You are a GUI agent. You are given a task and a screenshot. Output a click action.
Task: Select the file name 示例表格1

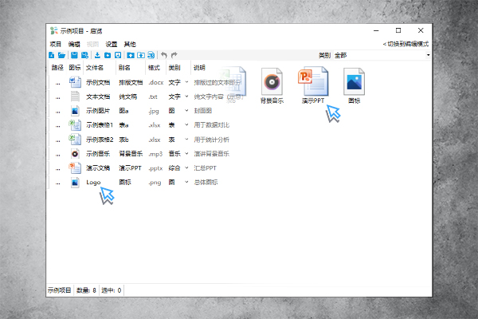[100, 125]
